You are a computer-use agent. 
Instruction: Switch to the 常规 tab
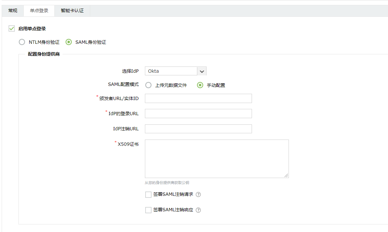click(x=13, y=11)
